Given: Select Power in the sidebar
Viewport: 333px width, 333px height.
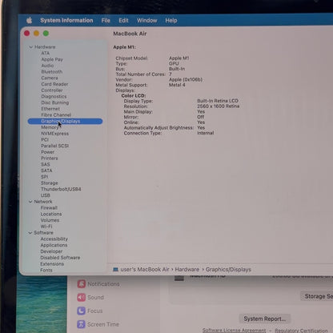Looking at the screenshot, I should [x=47, y=152].
